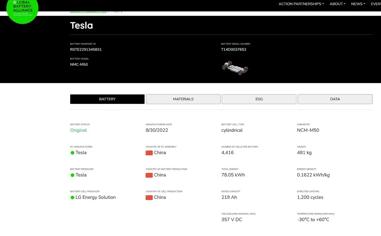381x236 pixels.
Task: Click green dot next to LG Energy Solution
Action: coord(72,197)
